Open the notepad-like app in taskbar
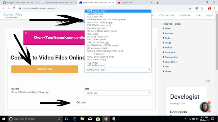Viewport: 218px width, 122px height. coord(113,119)
